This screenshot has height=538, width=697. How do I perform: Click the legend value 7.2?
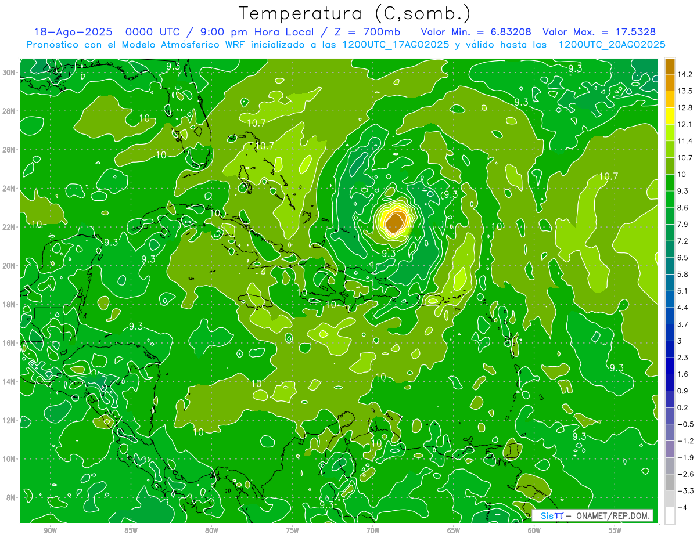coord(684,241)
